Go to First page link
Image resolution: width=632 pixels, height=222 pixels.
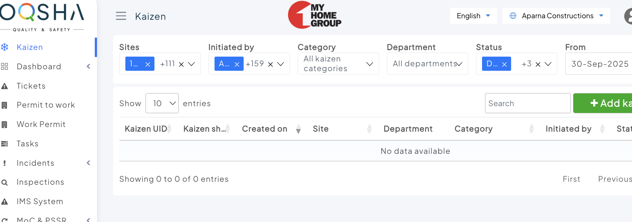pyautogui.click(x=571, y=179)
